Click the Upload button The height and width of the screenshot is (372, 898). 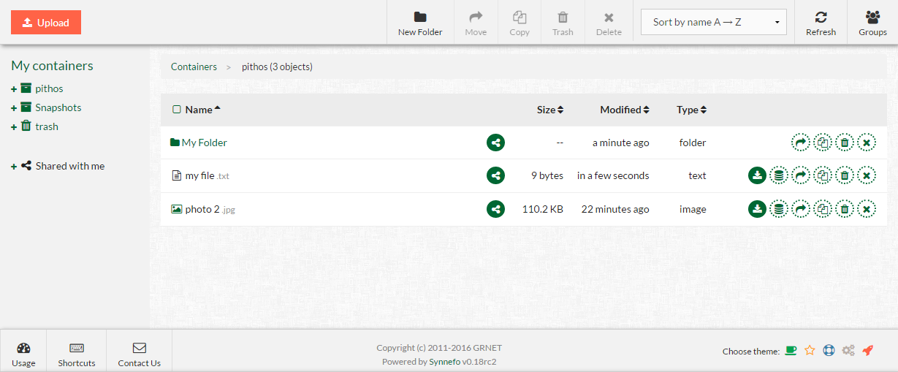click(46, 23)
